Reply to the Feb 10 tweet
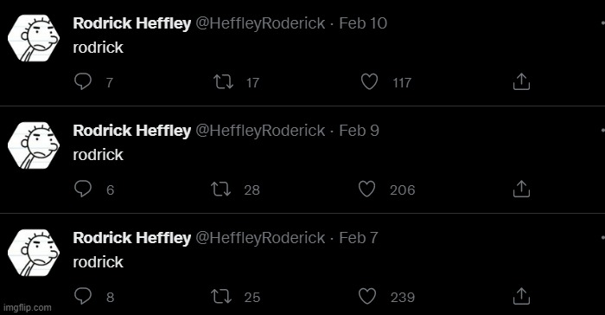Screen dimensions: 605x315 (83, 81)
